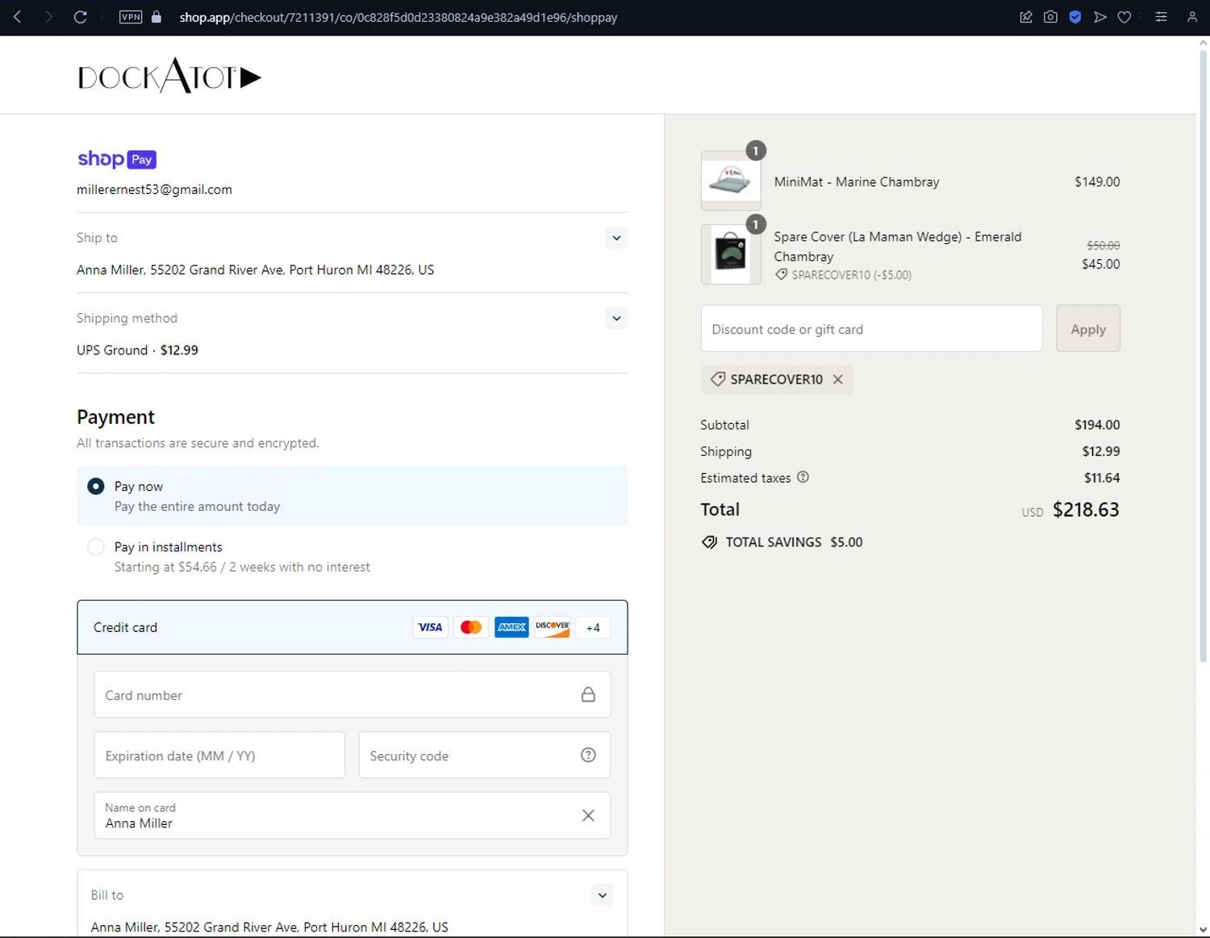
Task: Click the Estimated taxes value $11.64
Action: (x=1102, y=478)
